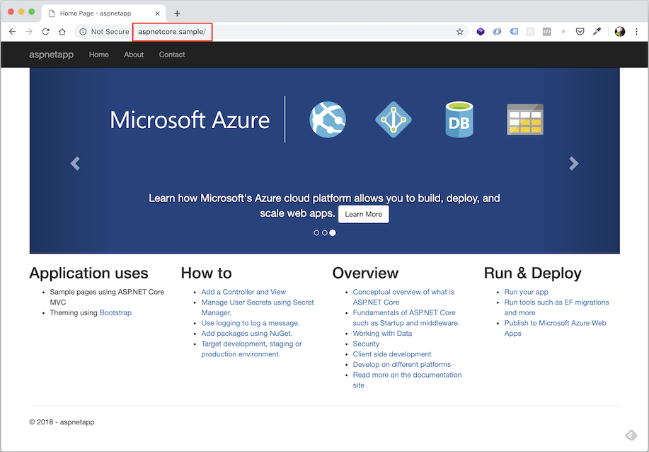This screenshot has height=452, width=649.
Task: Open the greyed-out grid extension icon
Action: (530, 31)
